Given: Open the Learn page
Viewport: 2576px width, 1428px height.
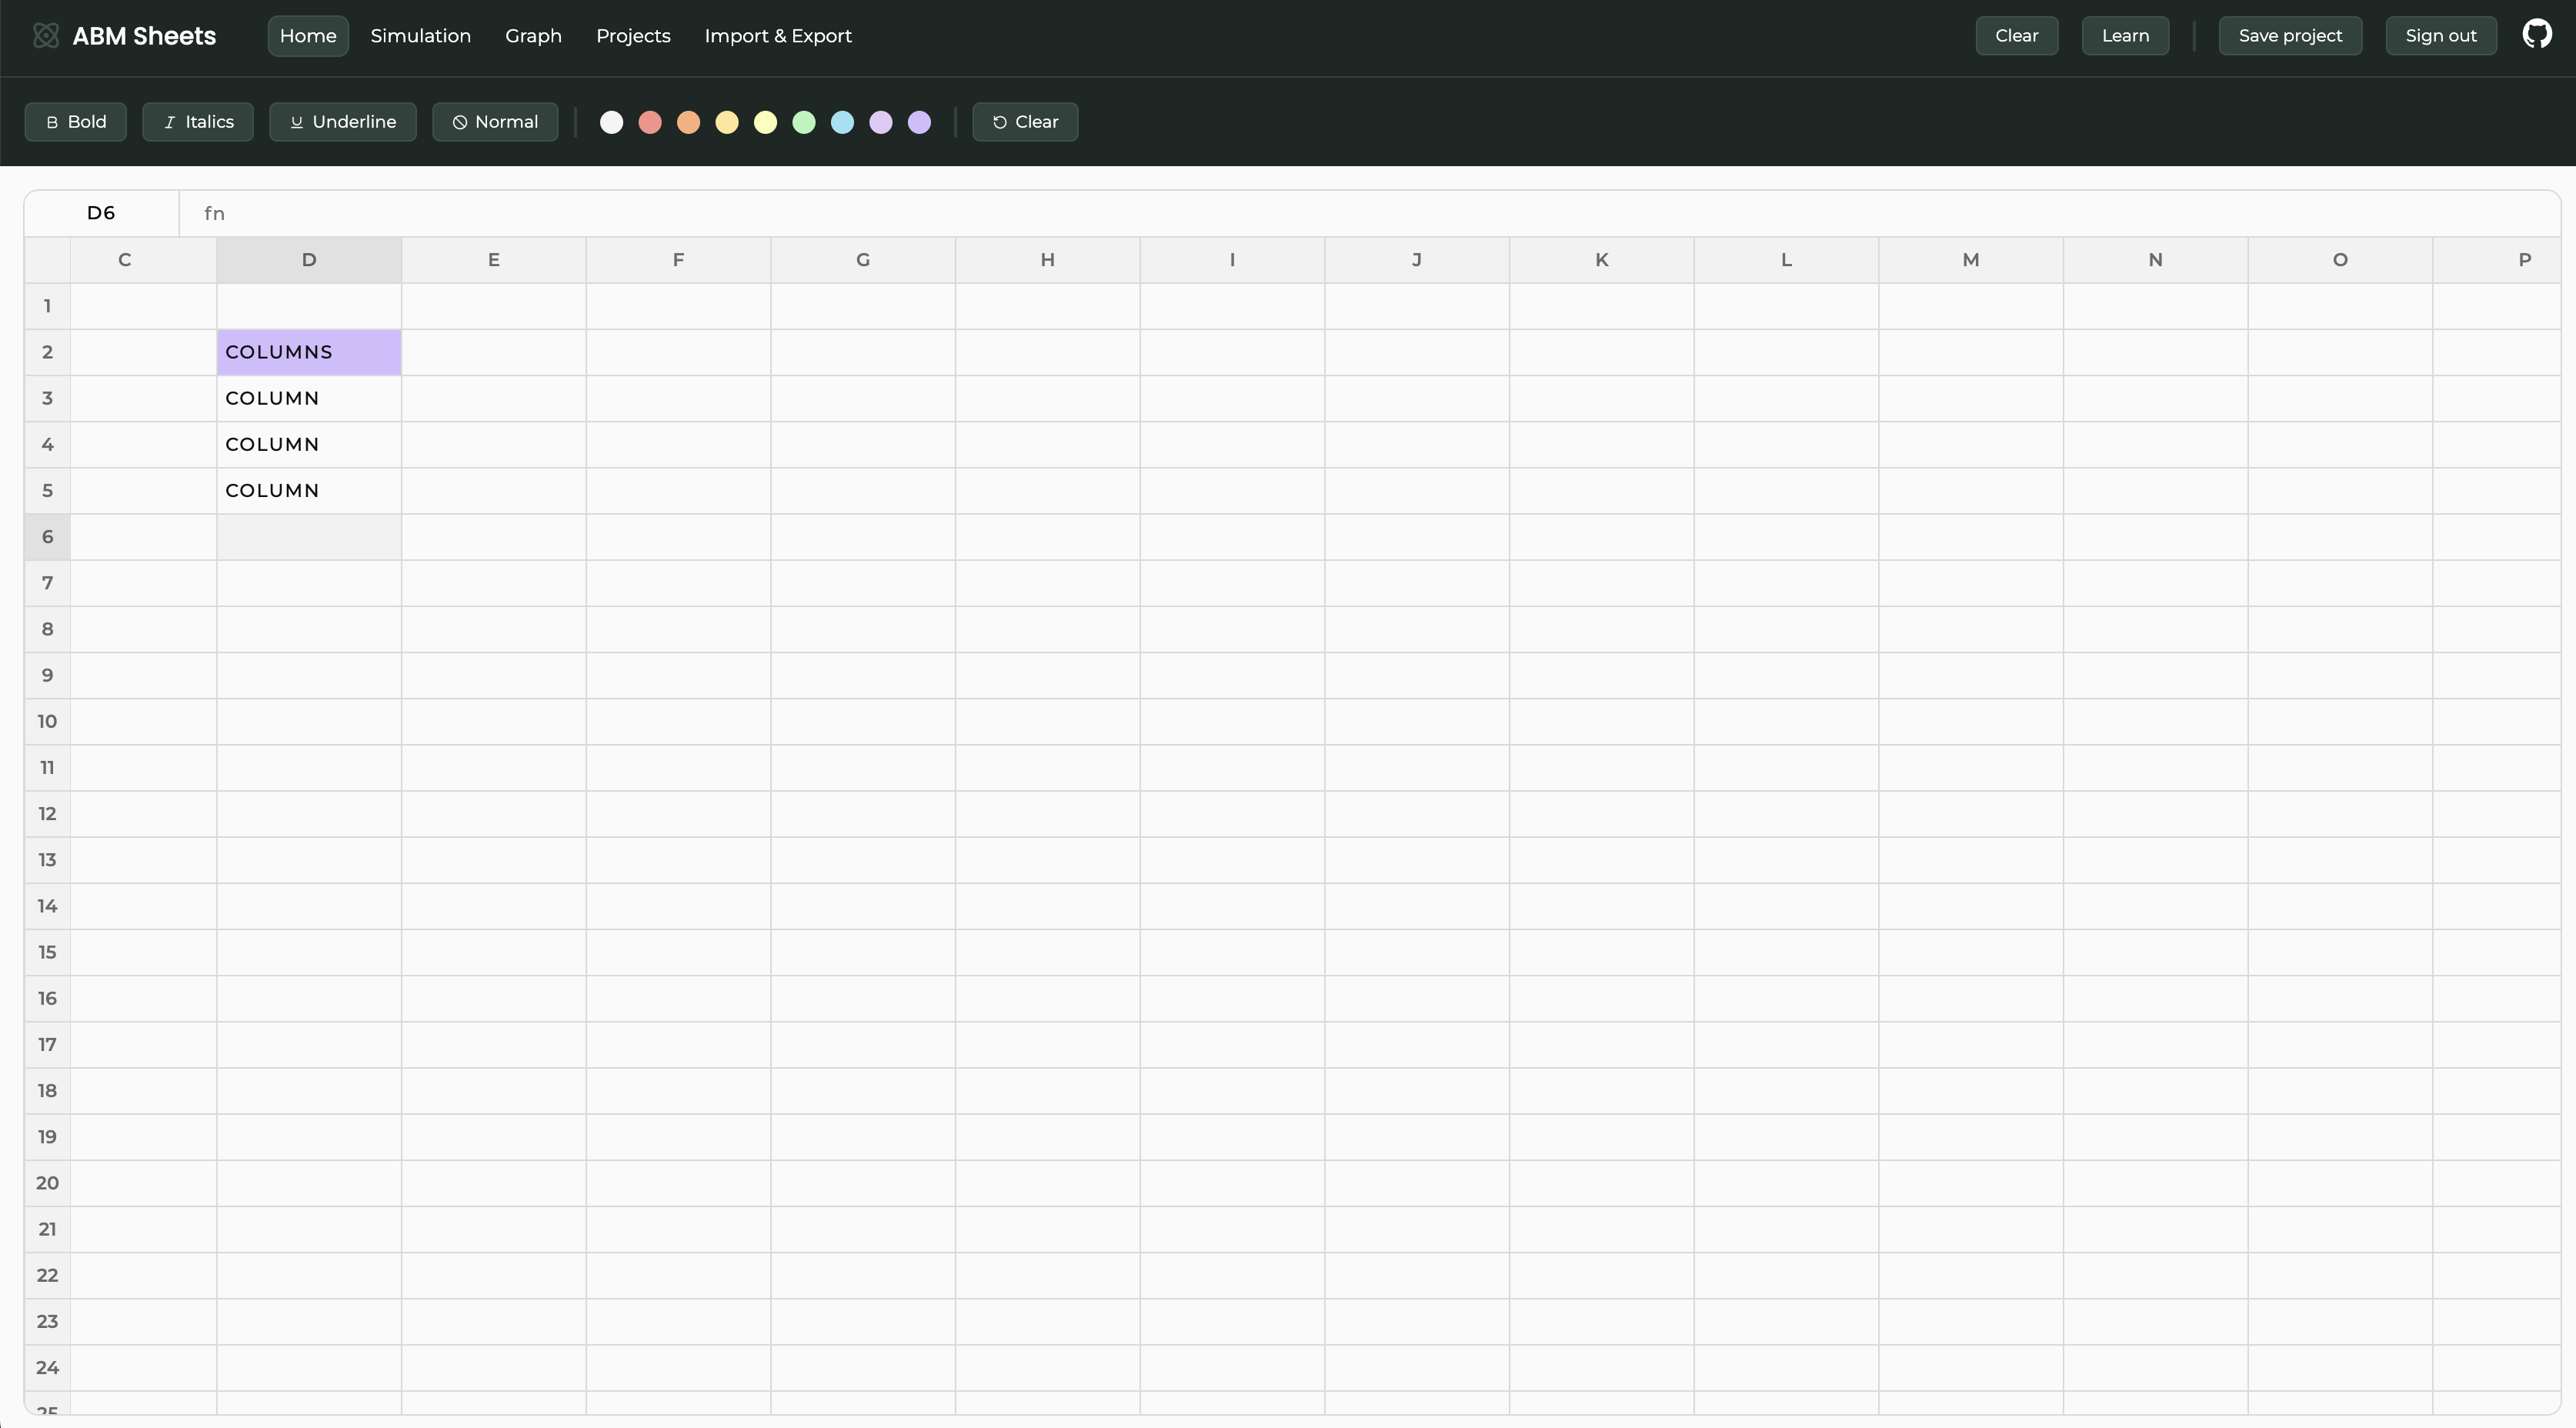Looking at the screenshot, I should [x=2125, y=36].
